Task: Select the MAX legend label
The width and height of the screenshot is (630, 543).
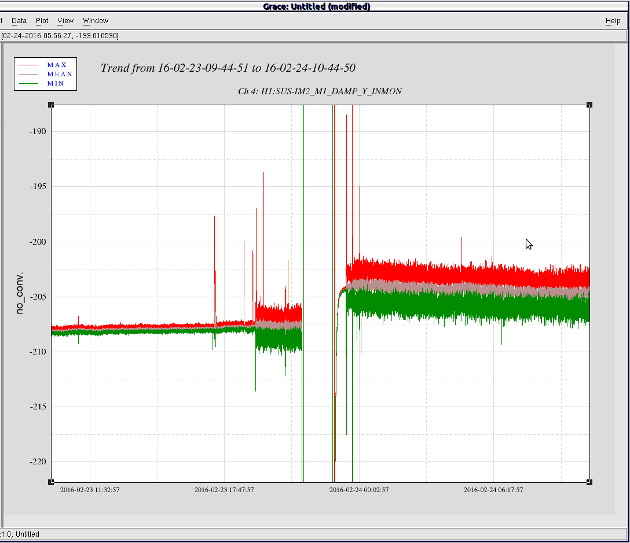Action: coord(57,65)
